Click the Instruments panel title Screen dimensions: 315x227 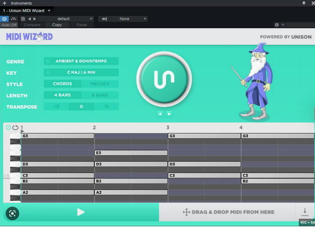pos(22,3)
